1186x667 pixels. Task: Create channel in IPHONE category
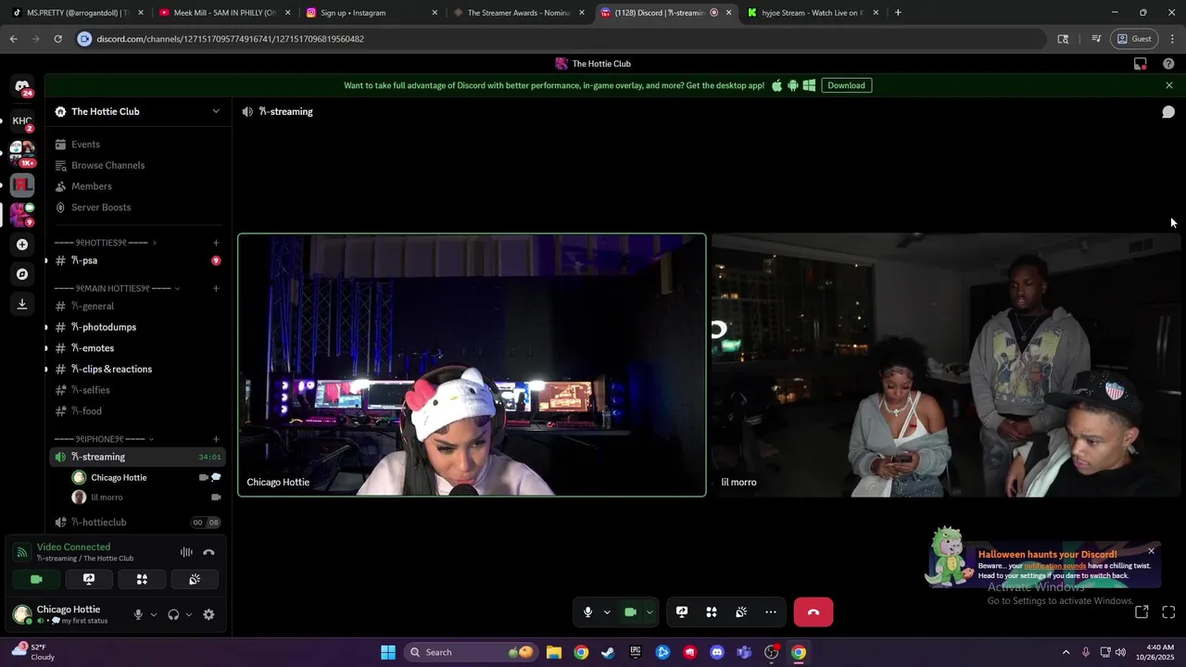(216, 439)
